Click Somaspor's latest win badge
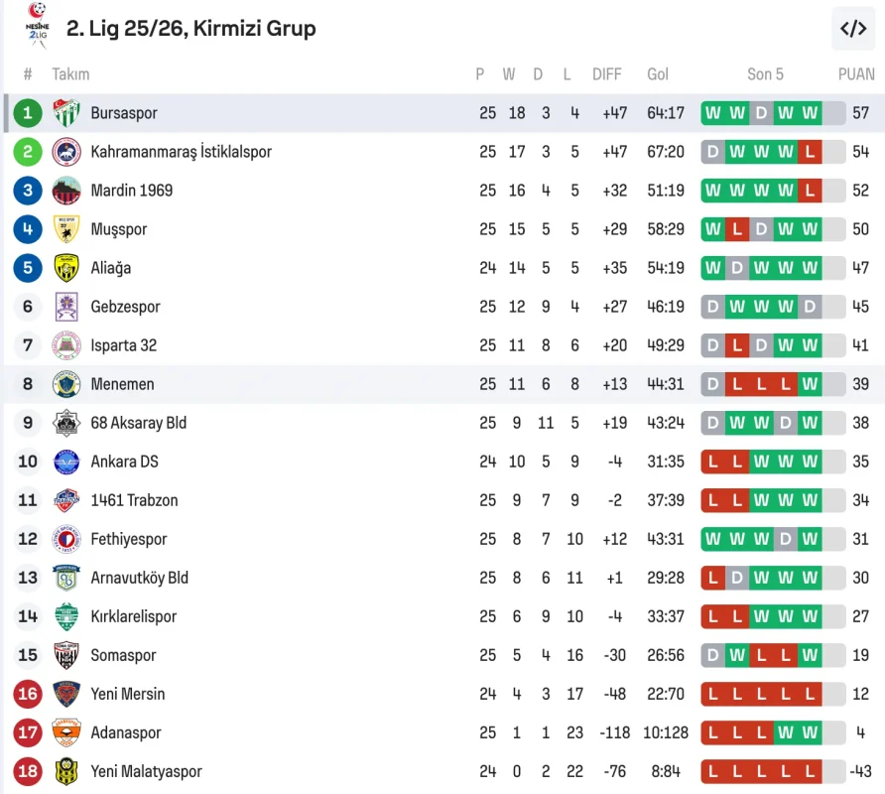 coord(810,655)
